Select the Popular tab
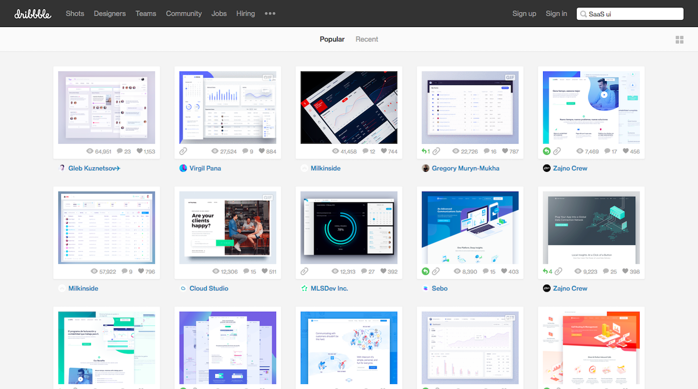 (x=332, y=39)
